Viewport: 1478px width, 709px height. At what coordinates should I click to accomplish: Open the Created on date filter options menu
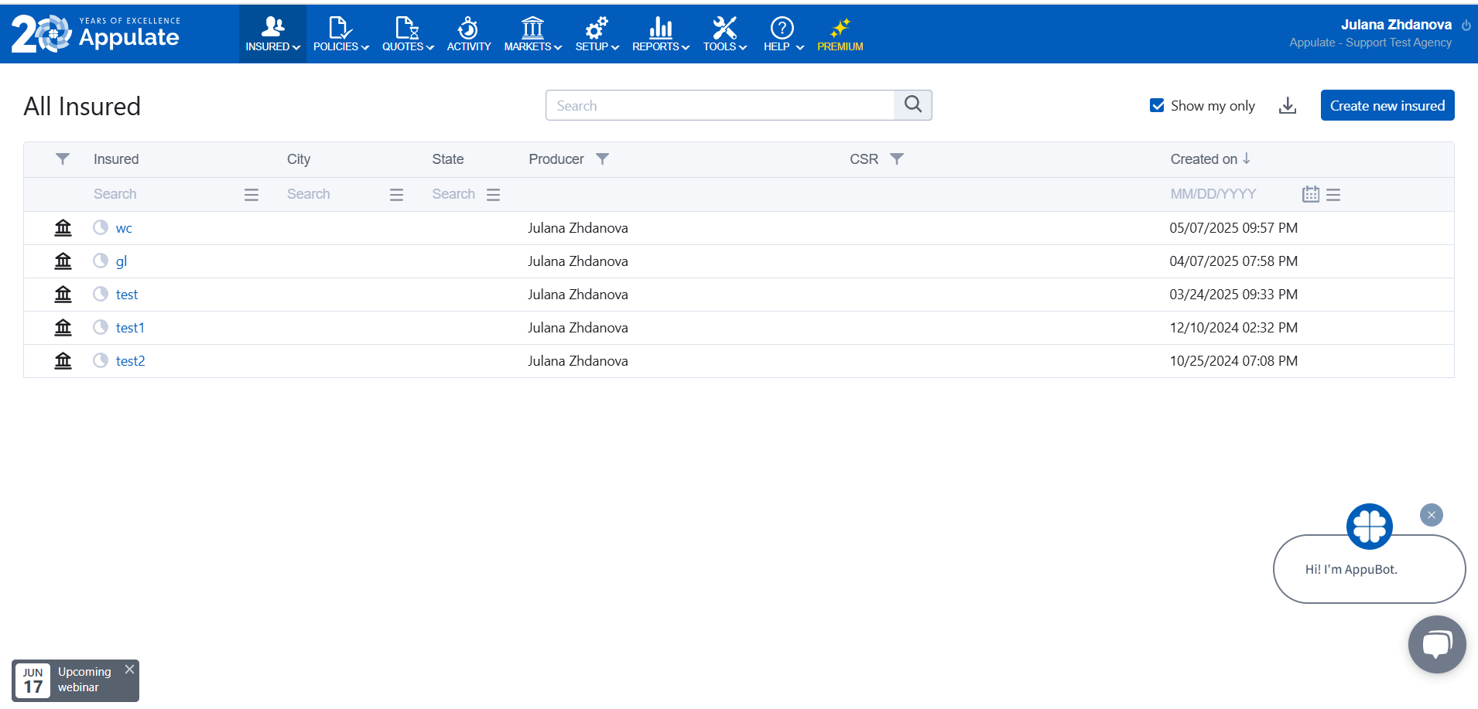click(1333, 195)
